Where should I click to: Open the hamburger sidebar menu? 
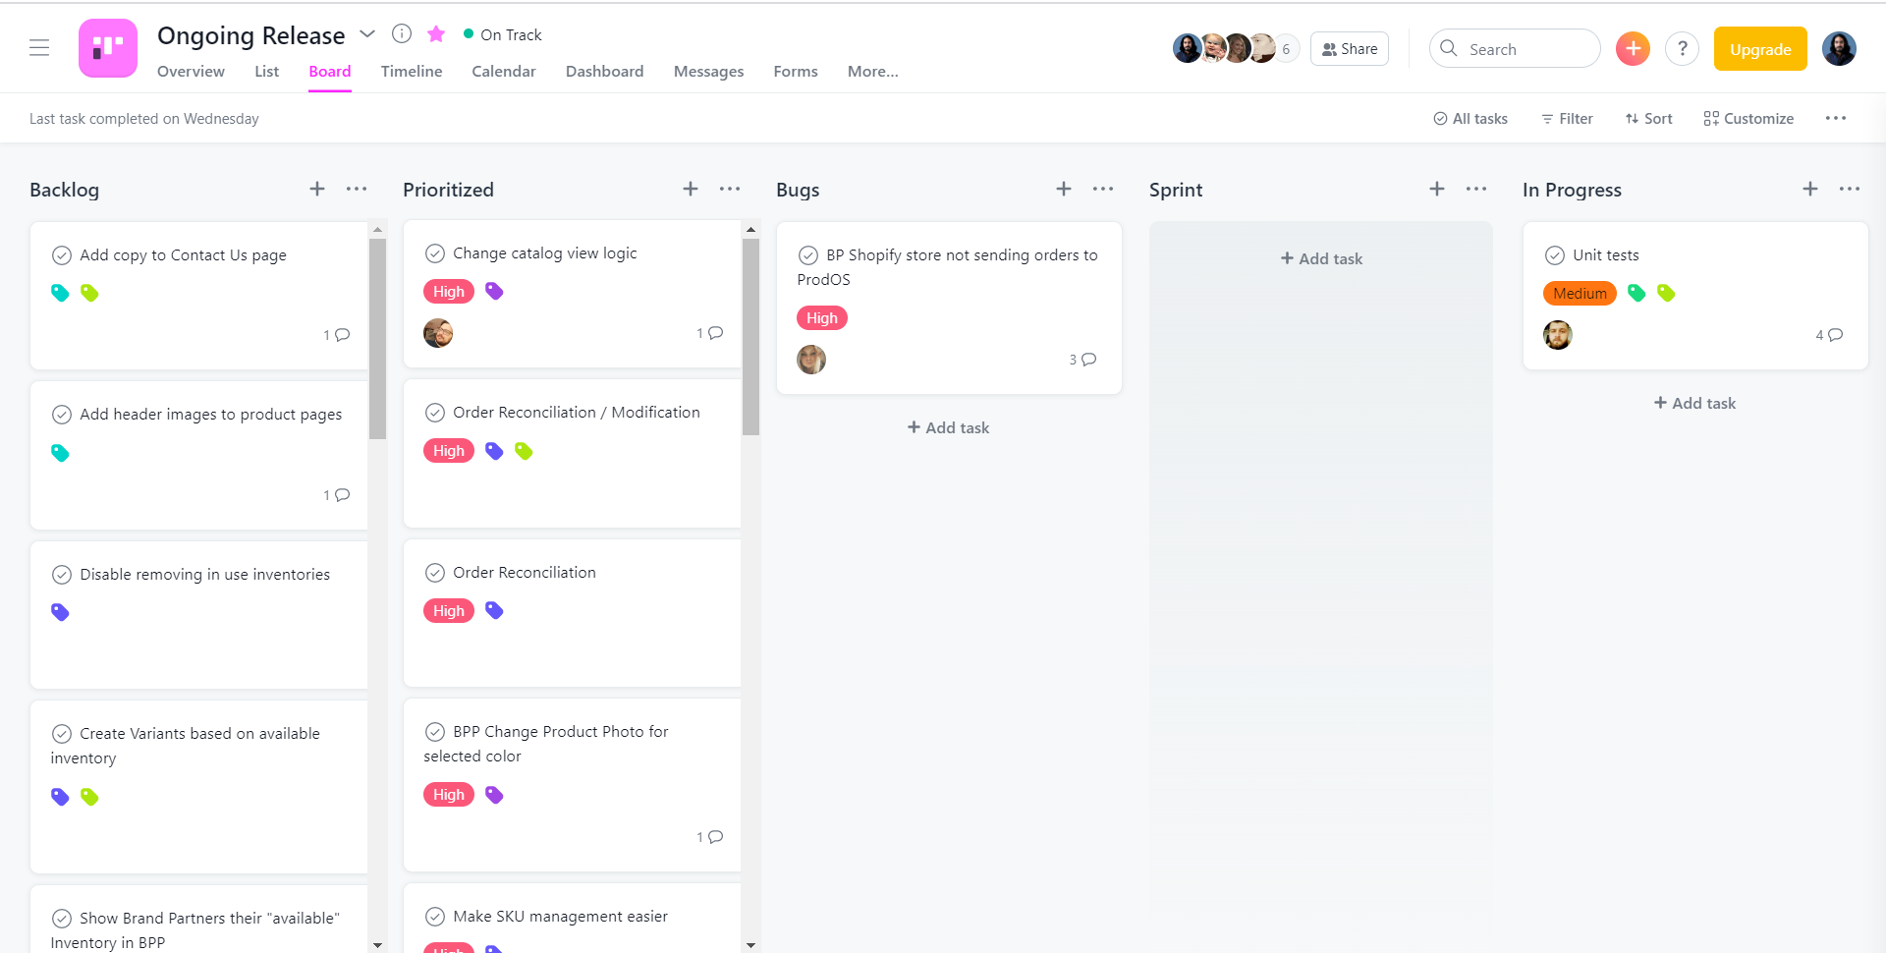click(x=39, y=48)
